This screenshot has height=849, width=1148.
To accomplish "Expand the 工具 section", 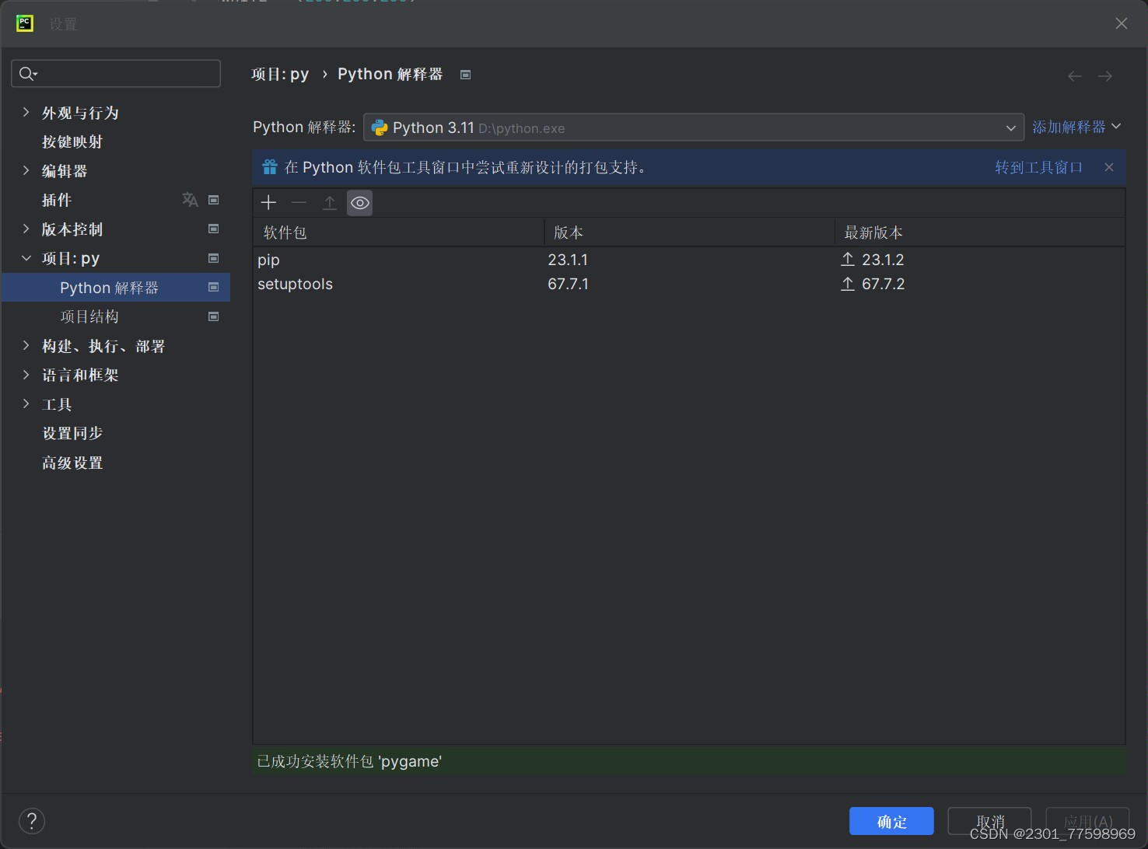I will tap(26, 404).
